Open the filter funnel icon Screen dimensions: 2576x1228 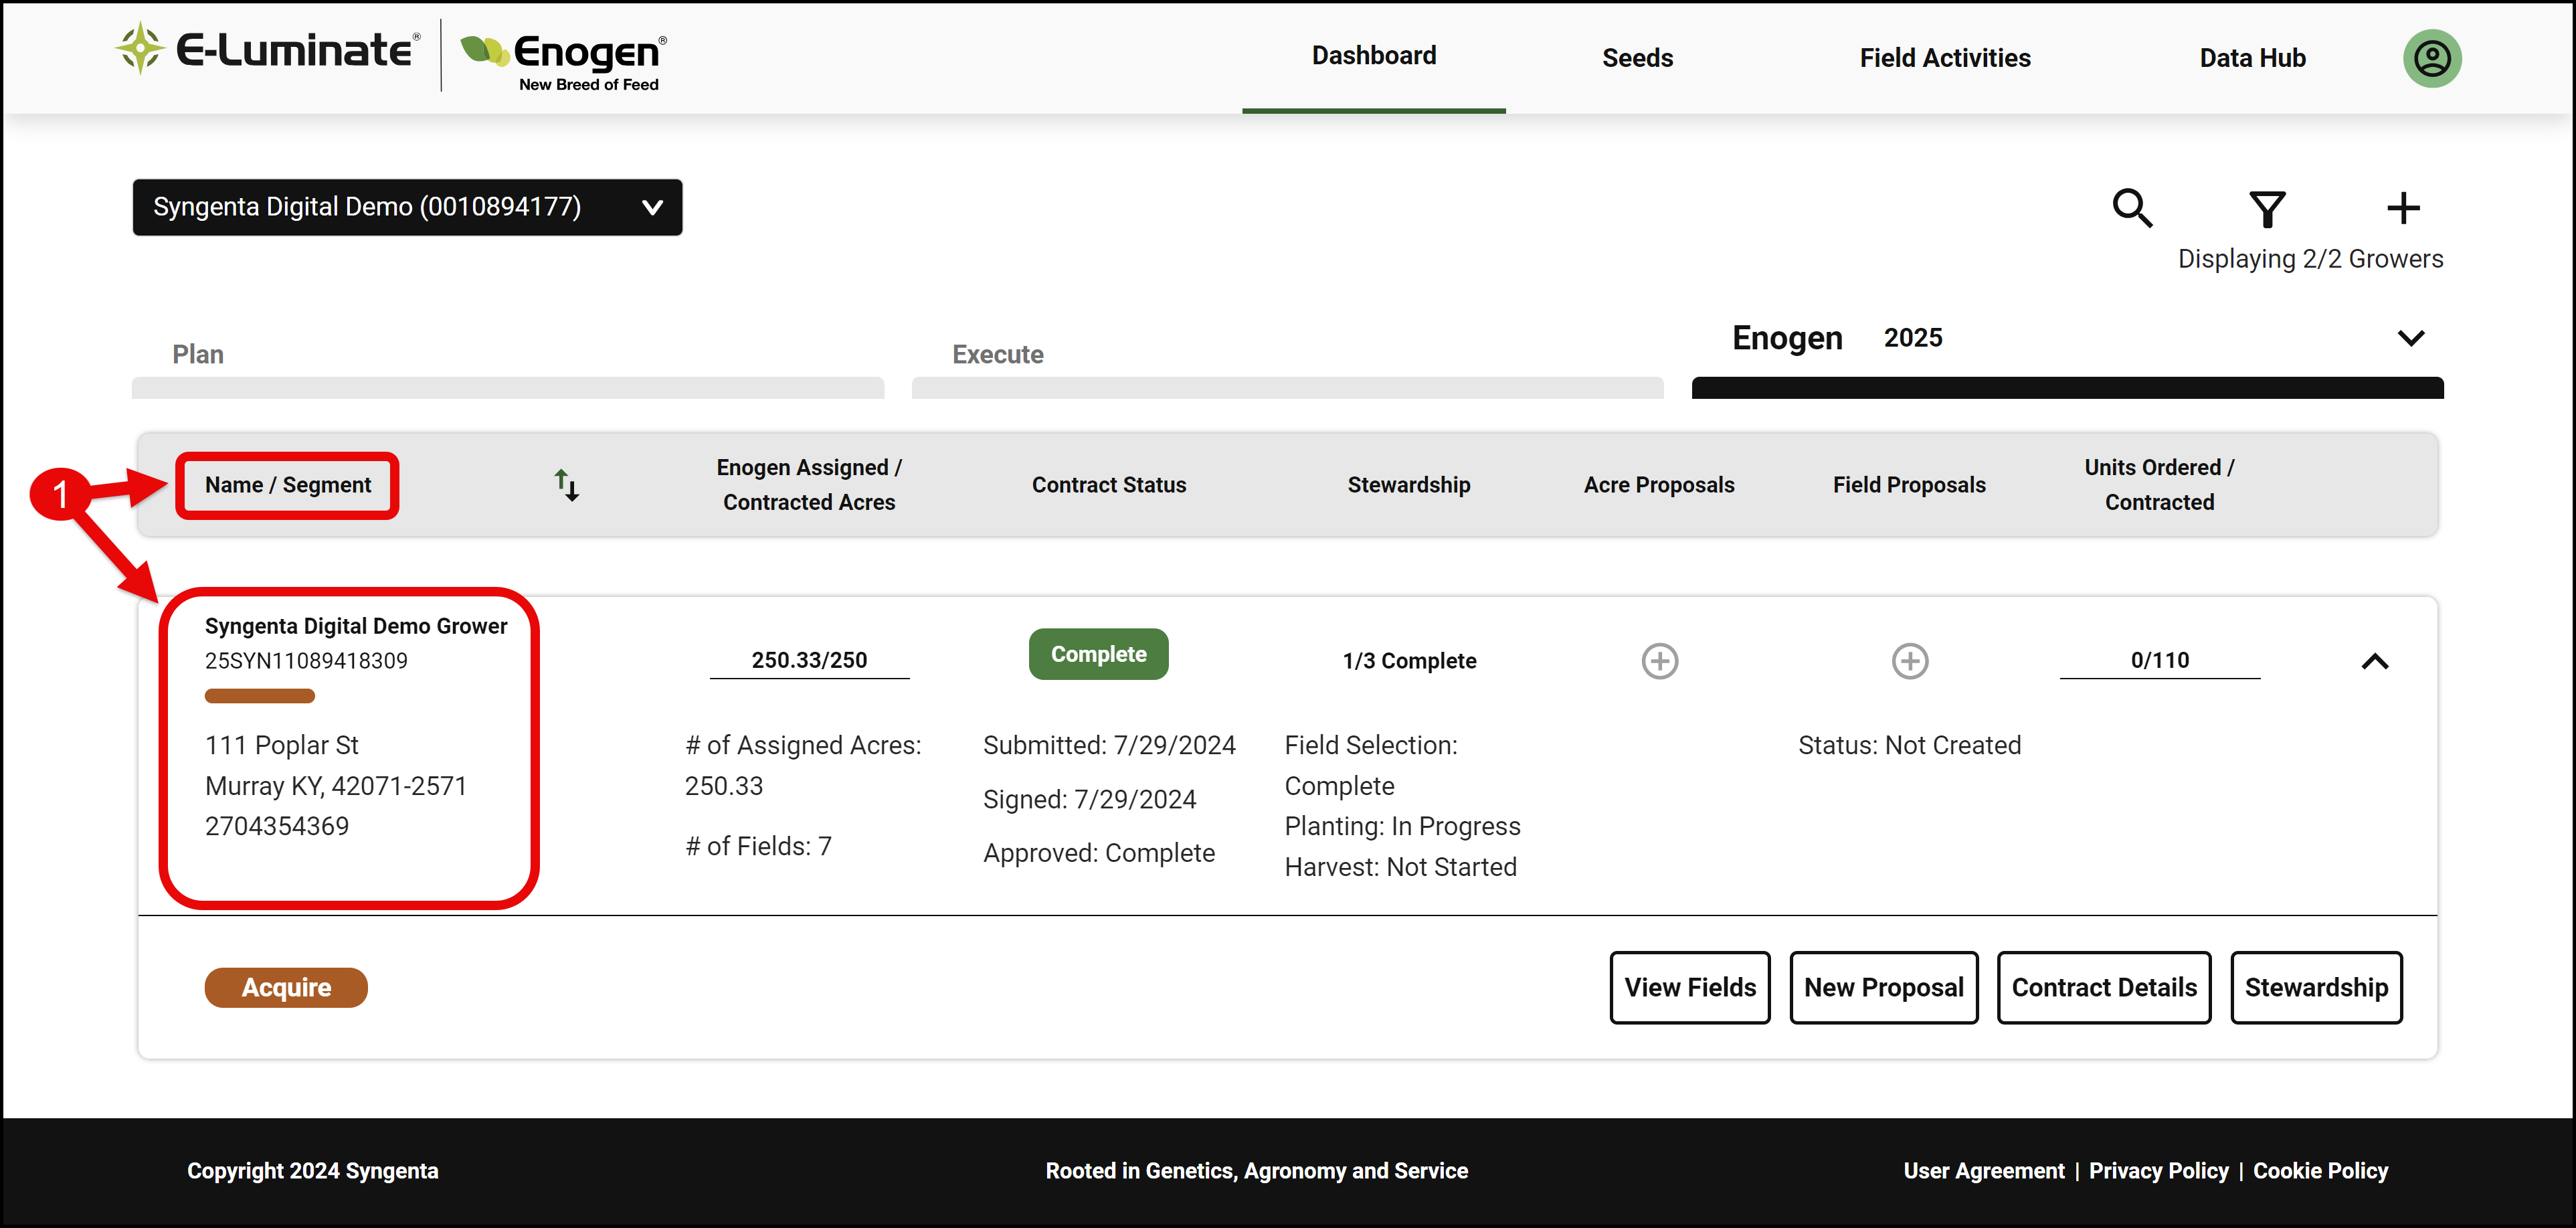pyautogui.click(x=2267, y=209)
